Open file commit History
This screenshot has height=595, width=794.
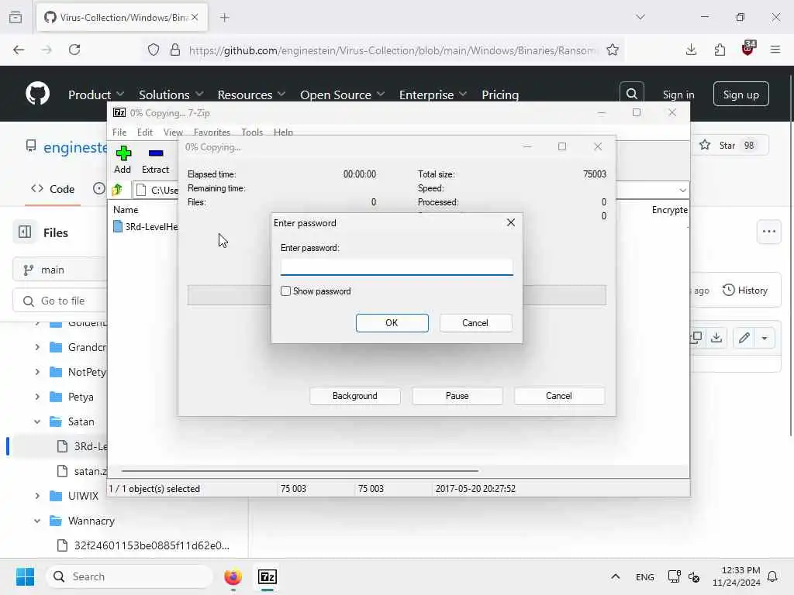[x=745, y=291]
